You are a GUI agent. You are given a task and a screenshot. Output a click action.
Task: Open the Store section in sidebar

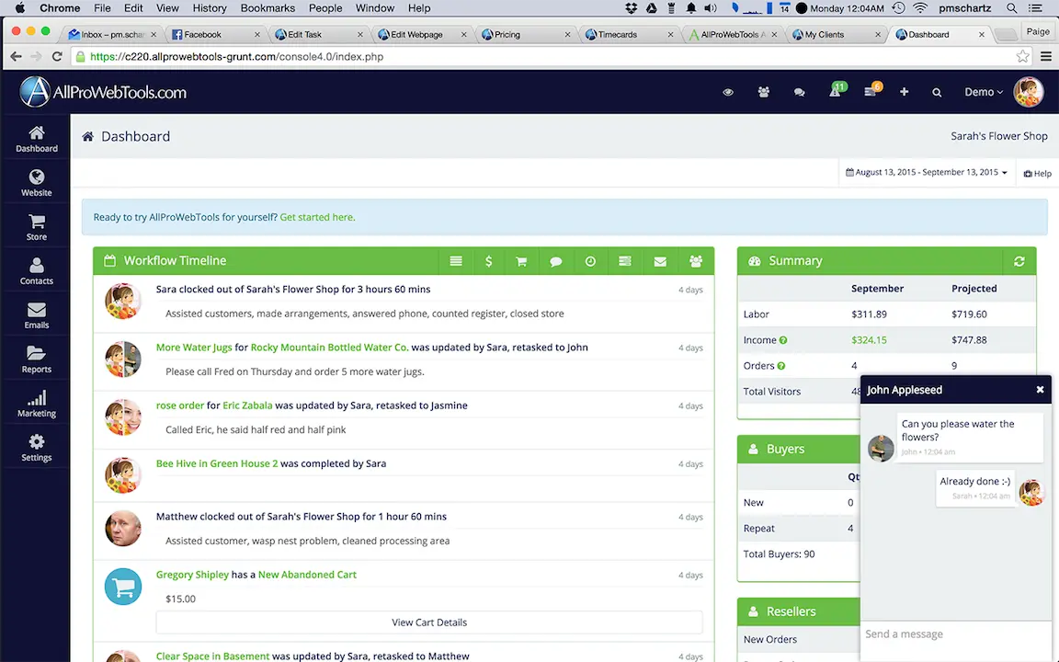point(36,227)
